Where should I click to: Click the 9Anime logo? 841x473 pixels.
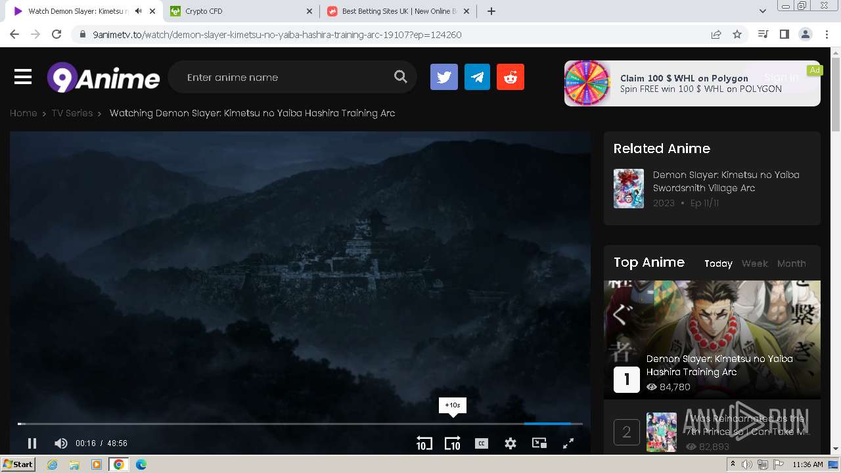(x=103, y=78)
